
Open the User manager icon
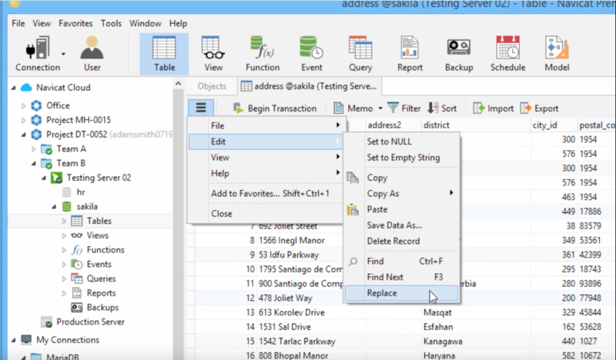tap(92, 54)
